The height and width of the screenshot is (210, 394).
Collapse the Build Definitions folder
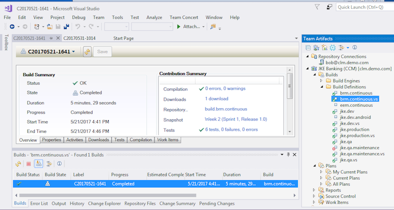click(x=322, y=87)
